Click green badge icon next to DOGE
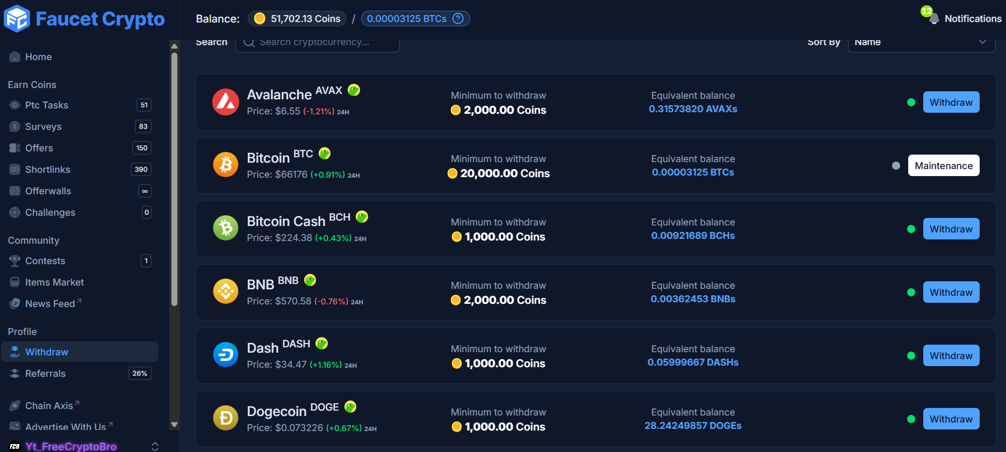The width and height of the screenshot is (1006, 452). (x=350, y=407)
